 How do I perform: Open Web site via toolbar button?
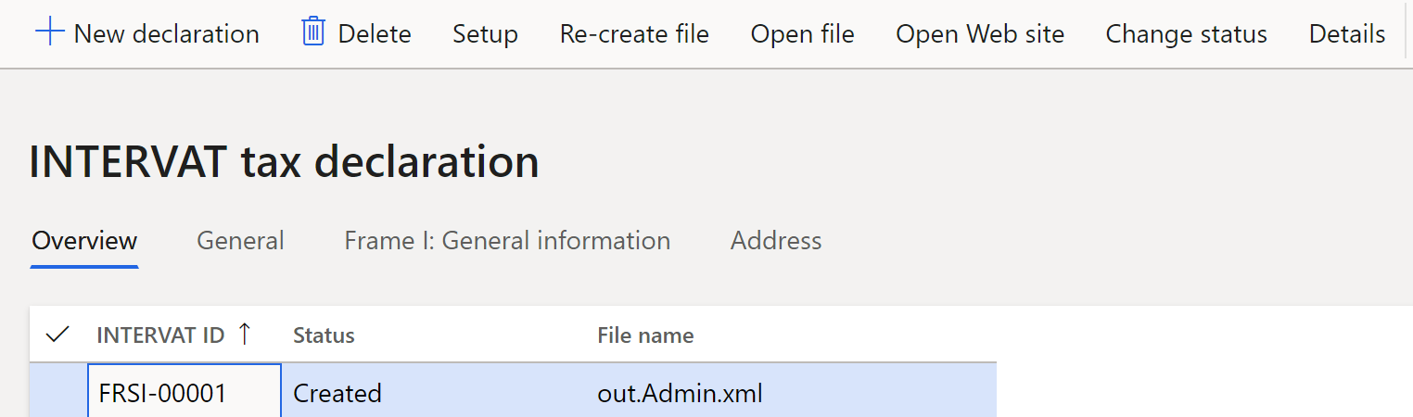pos(980,34)
